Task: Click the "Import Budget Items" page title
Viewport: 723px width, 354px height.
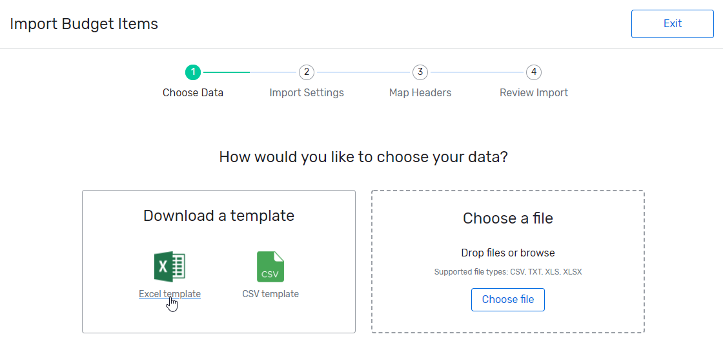Action: click(x=84, y=24)
